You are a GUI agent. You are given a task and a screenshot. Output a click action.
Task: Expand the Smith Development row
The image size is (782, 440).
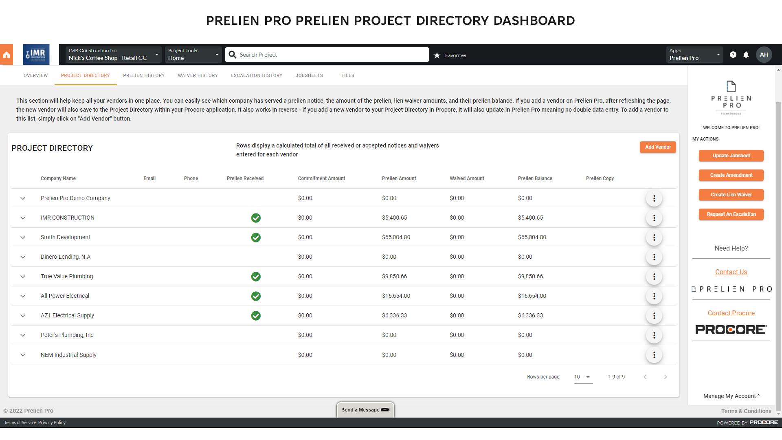point(22,237)
